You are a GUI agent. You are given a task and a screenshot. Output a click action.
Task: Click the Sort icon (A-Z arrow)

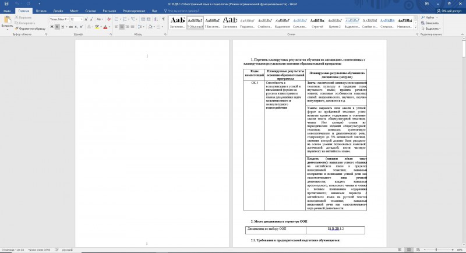pyautogui.click(x=156, y=19)
